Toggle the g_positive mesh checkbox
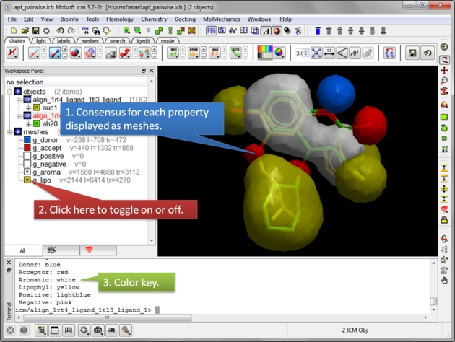The height and width of the screenshot is (342, 455). [27, 156]
